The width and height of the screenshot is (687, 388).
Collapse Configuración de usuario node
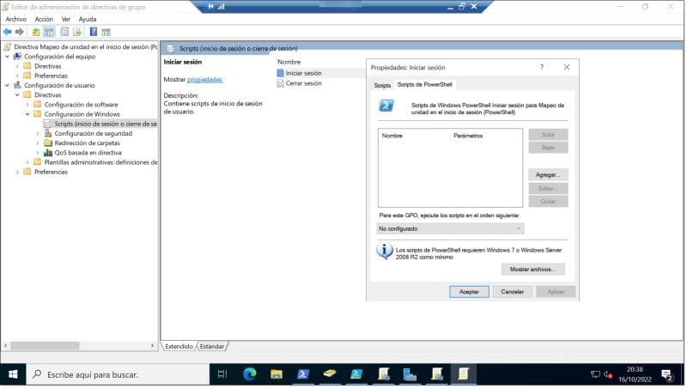pyautogui.click(x=7, y=85)
